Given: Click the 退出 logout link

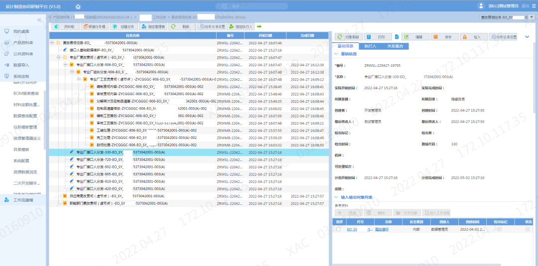Looking at the screenshot, I should point(525,6).
